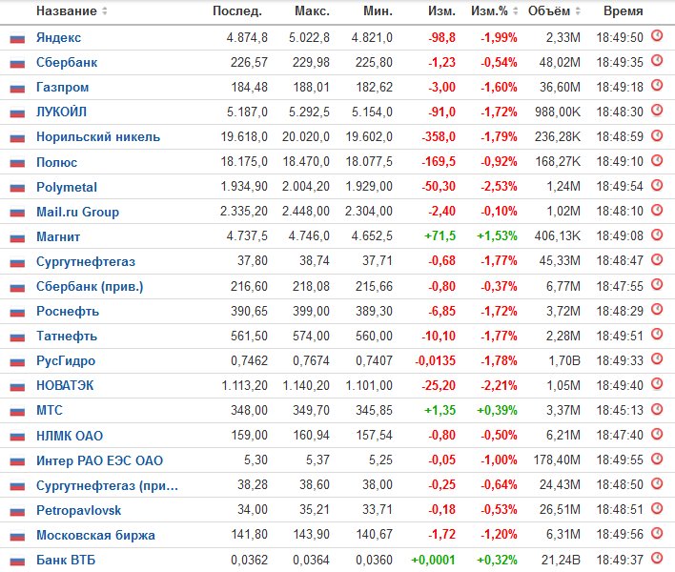The image size is (675, 572).
Task: Click the clock icon in the МТС row
Action: point(657,408)
